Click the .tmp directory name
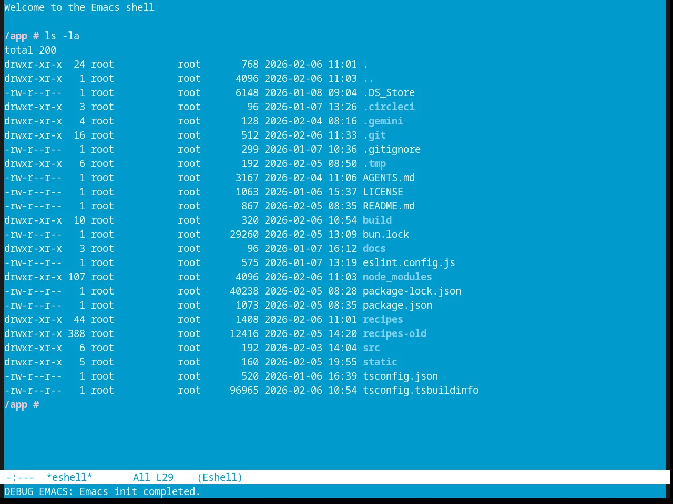The width and height of the screenshot is (673, 504). pyautogui.click(x=374, y=163)
